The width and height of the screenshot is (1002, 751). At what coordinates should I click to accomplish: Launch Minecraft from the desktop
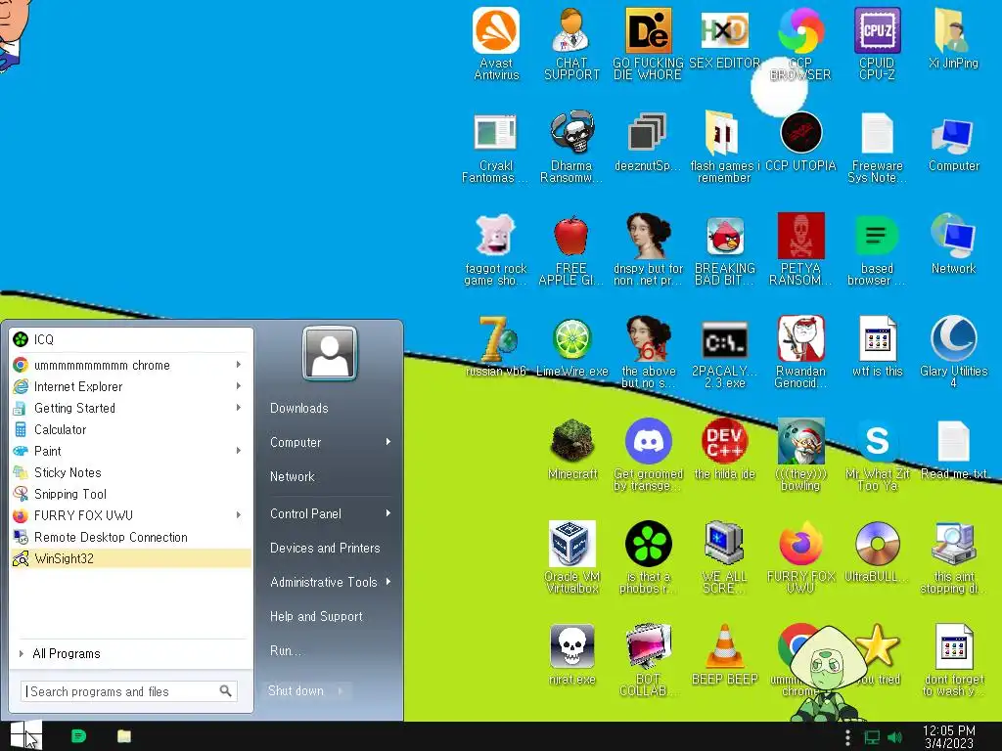click(x=572, y=450)
